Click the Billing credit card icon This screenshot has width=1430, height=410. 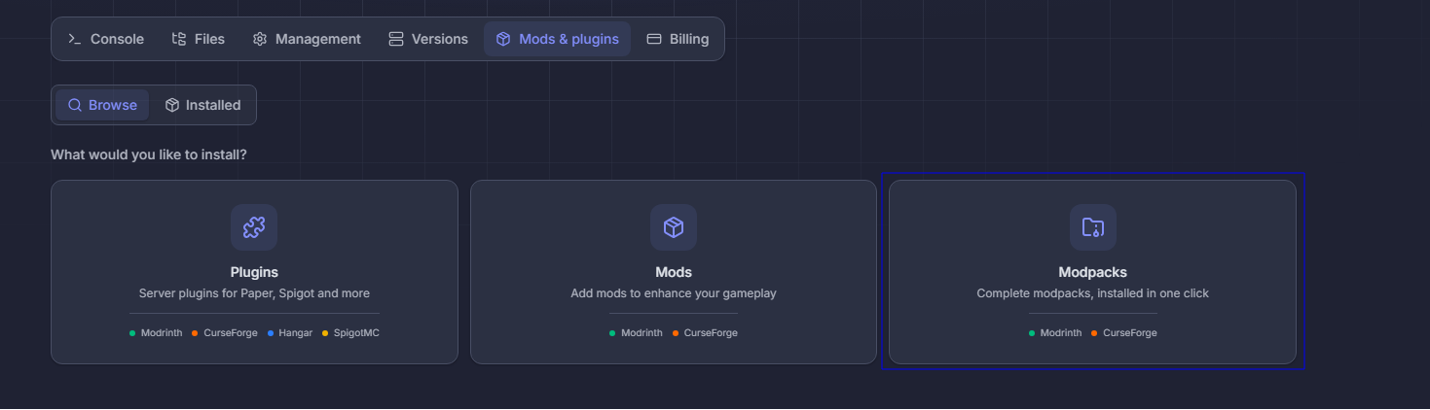654,39
